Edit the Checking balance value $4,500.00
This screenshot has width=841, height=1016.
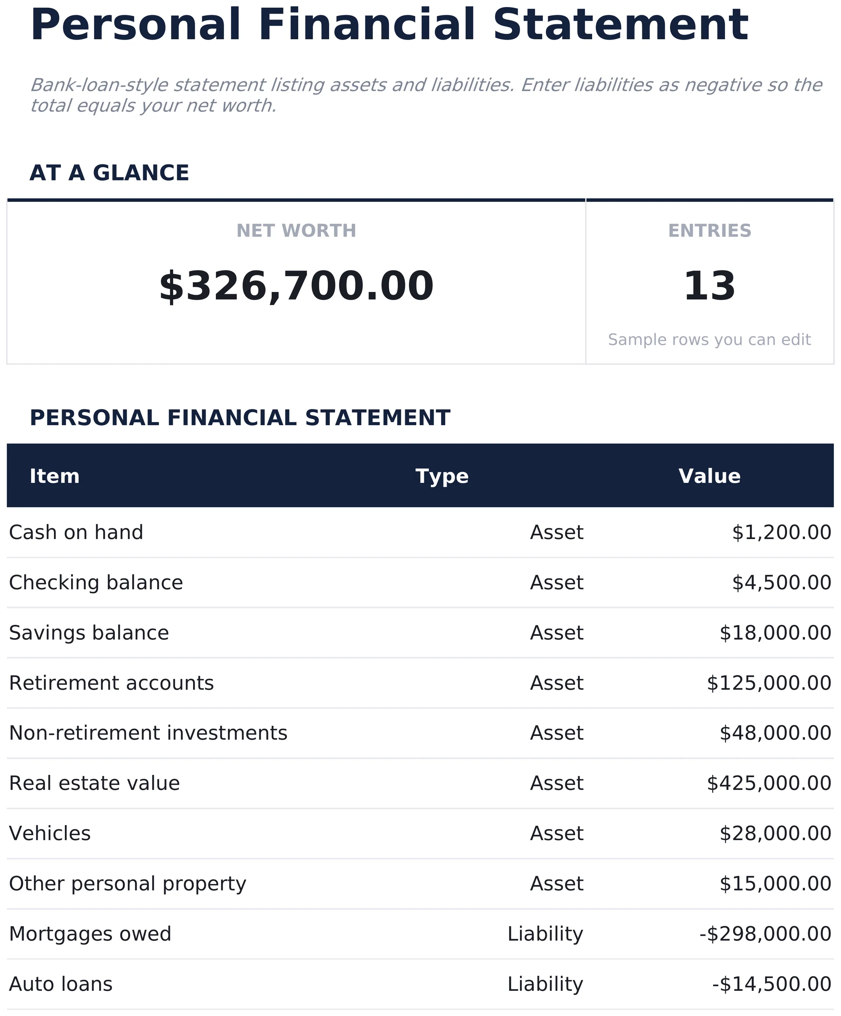click(x=781, y=583)
